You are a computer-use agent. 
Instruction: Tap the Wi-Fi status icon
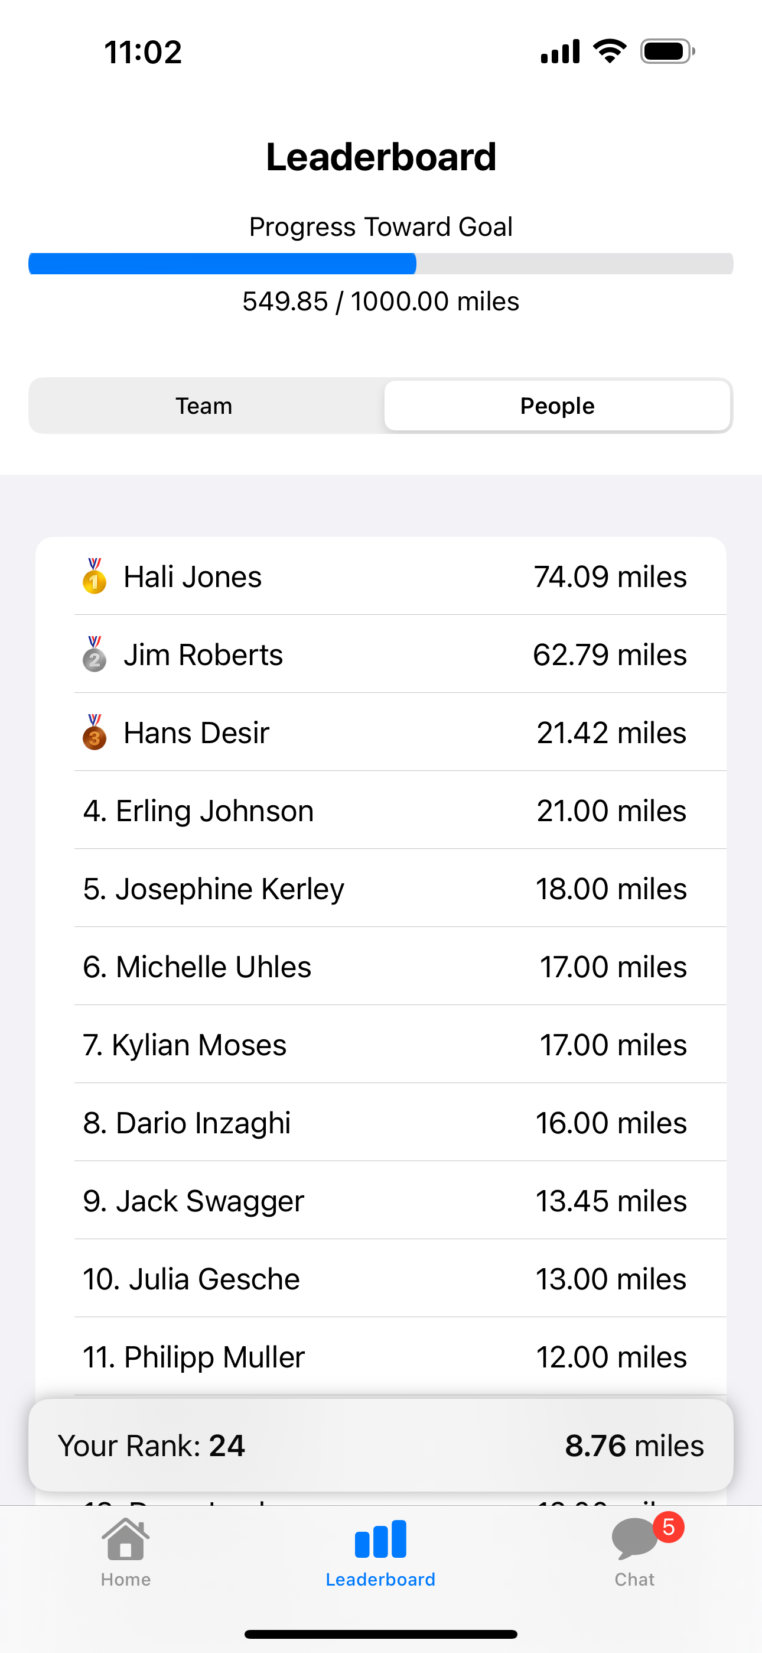[x=610, y=51]
